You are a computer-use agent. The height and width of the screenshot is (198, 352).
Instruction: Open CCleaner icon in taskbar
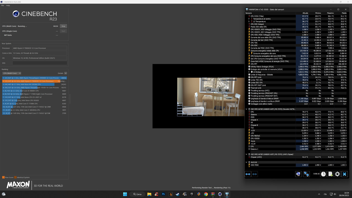coord(156,194)
